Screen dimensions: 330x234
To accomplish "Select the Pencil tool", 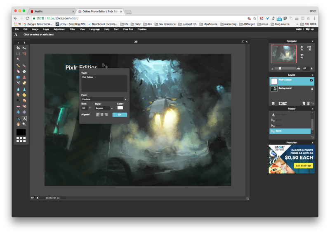I will point(18,66).
